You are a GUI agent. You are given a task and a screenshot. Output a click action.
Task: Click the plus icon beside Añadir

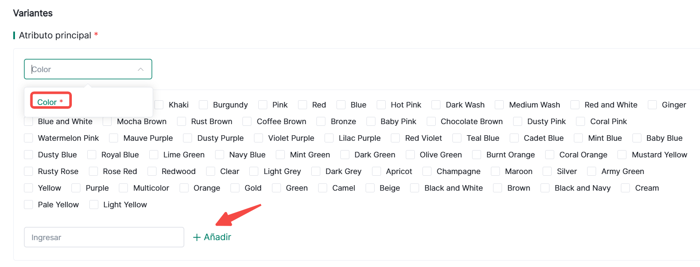[x=197, y=238]
